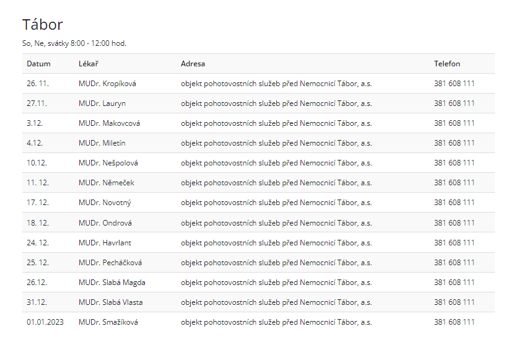The height and width of the screenshot is (347, 516).
Task: Click the Lékař column header
Action: pos(89,64)
